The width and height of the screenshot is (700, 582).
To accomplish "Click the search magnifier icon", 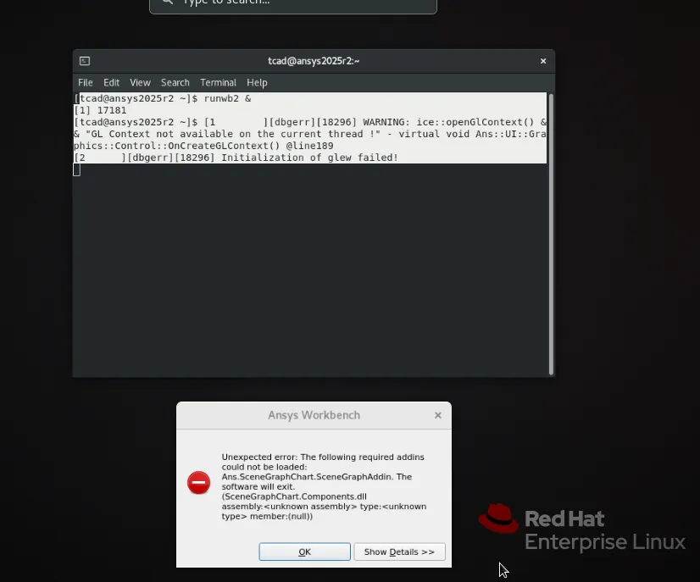I will [x=168, y=2].
